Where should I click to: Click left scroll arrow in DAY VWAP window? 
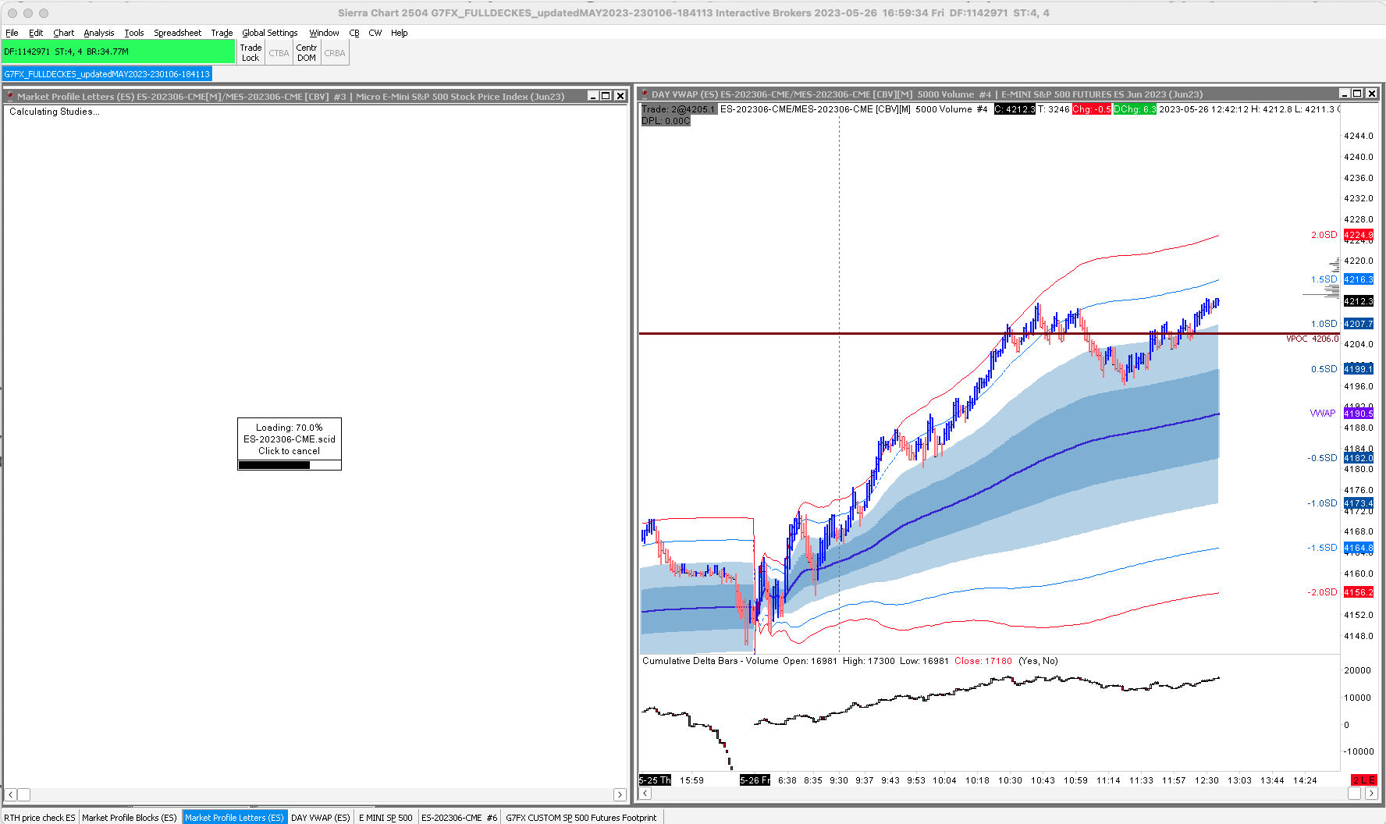[x=645, y=793]
